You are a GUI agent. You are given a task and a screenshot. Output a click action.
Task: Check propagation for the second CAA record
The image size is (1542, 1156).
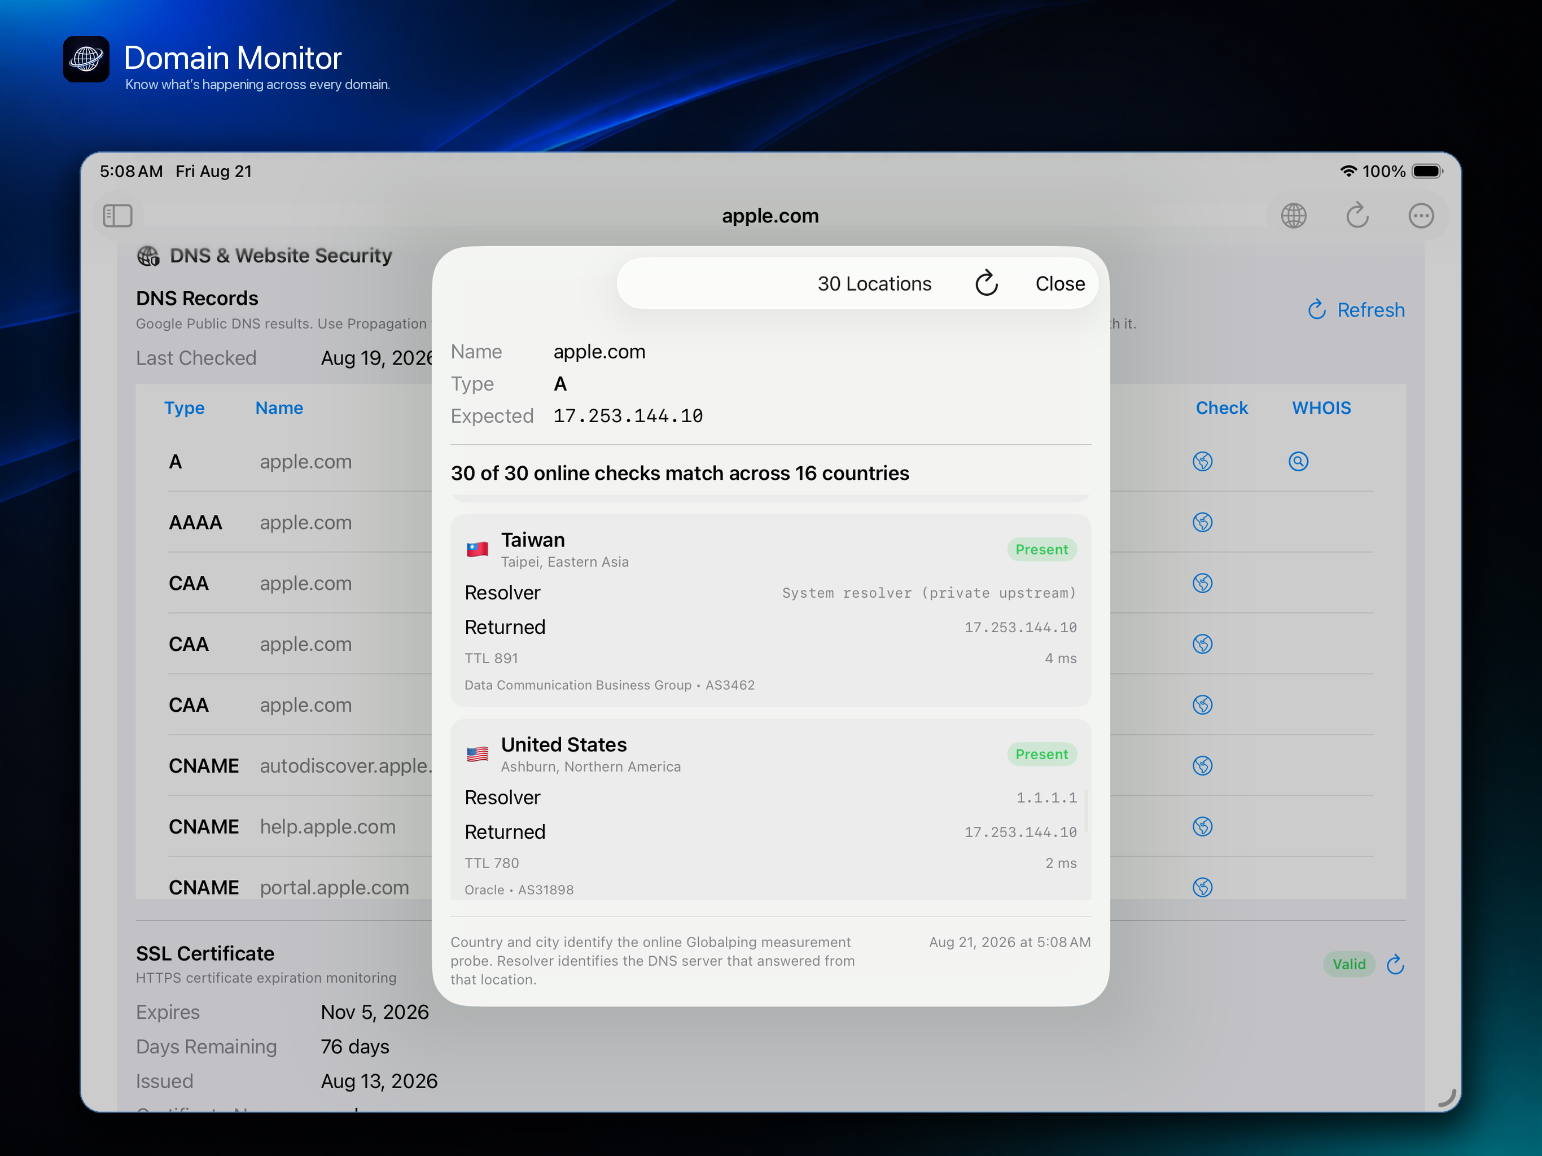click(1203, 643)
